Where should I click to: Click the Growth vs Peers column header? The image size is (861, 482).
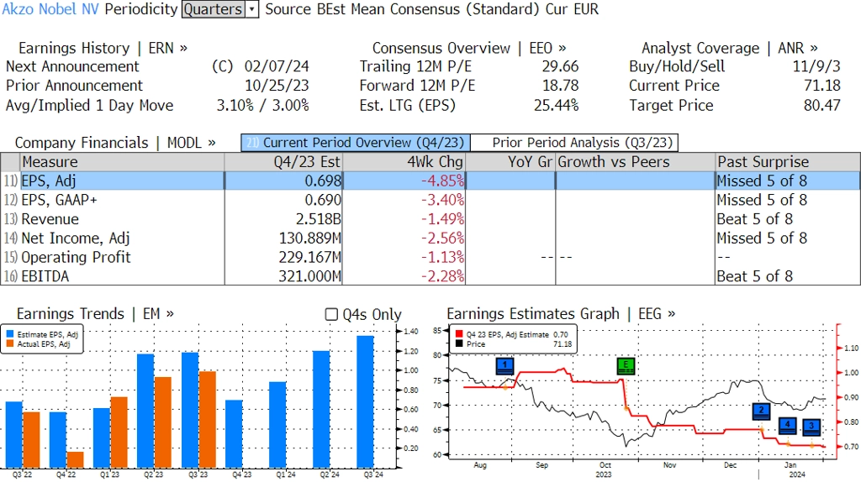coord(636,162)
